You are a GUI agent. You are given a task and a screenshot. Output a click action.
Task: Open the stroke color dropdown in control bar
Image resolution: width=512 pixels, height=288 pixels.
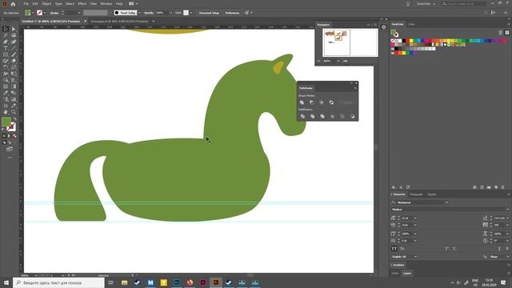tap(45, 13)
